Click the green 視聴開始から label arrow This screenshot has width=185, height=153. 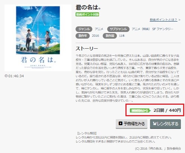click(x=140, y=111)
